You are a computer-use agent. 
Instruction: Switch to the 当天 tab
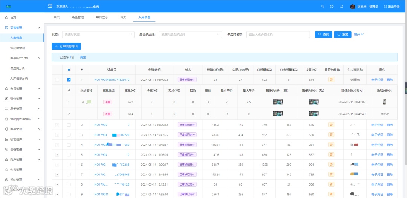[x=123, y=17]
